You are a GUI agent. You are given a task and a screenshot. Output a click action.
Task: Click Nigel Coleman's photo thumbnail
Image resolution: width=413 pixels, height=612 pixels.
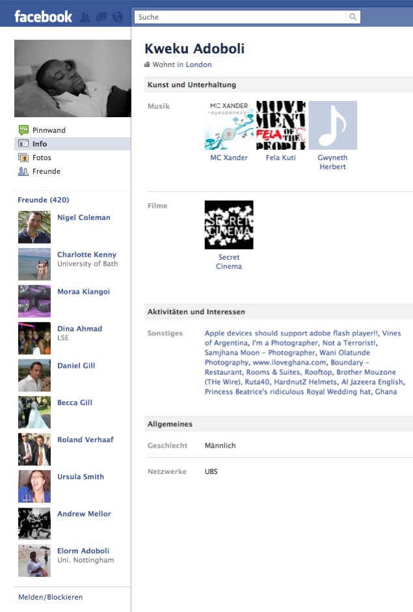34,227
